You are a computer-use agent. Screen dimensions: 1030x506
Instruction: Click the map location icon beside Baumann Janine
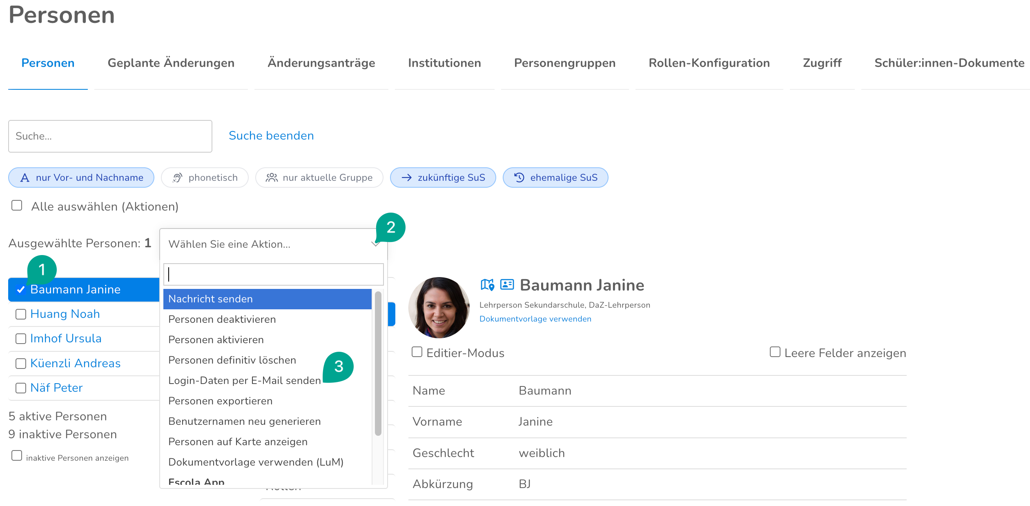(x=487, y=285)
